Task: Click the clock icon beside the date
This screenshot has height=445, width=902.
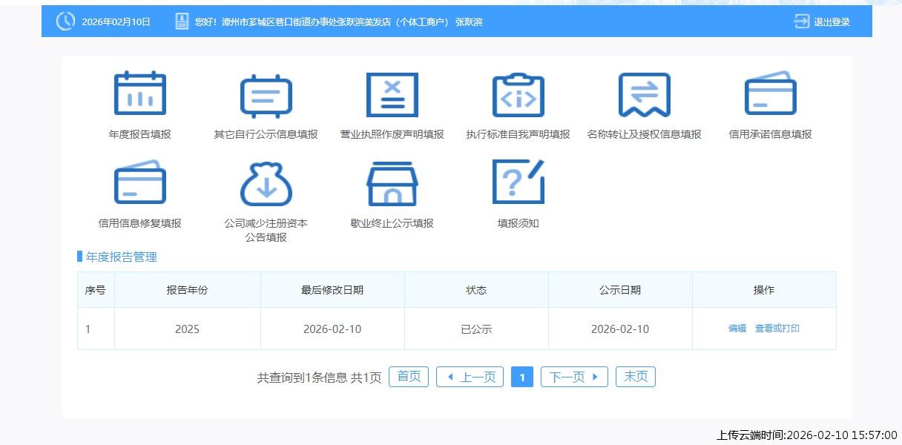Action: [65, 22]
